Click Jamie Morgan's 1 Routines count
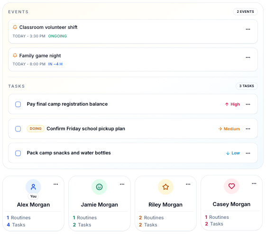 (x=85, y=217)
